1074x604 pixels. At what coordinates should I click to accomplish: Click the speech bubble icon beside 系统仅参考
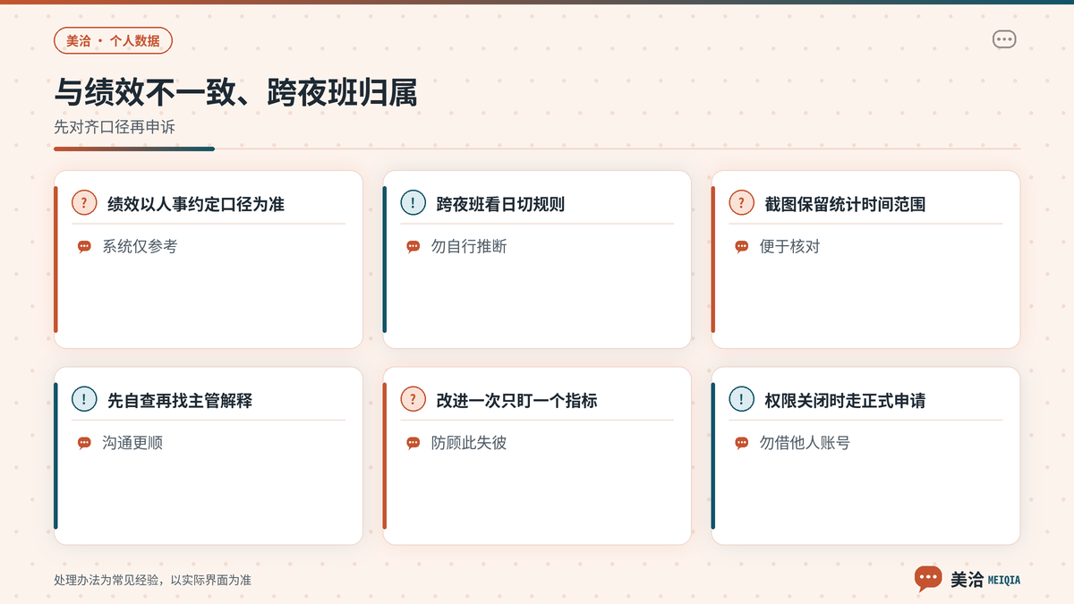point(84,247)
